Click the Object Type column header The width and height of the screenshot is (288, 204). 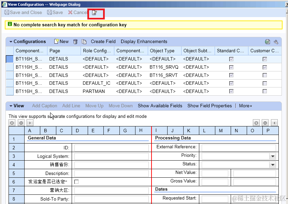click(x=164, y=51)
